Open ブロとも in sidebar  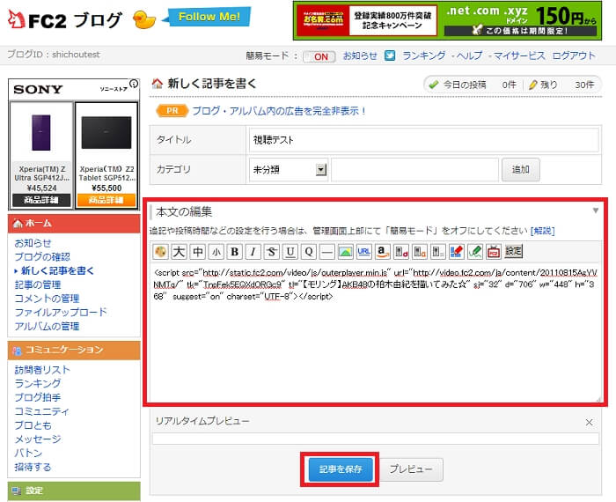click(33, 425)
